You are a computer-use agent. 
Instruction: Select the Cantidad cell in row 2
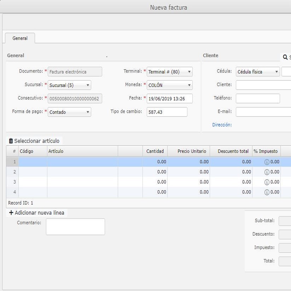tap(155, 172)
